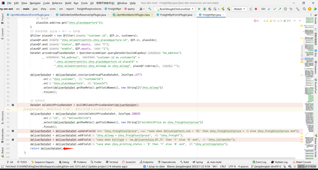Expand the user profile dropdown in toolbar

click(142, 9)
